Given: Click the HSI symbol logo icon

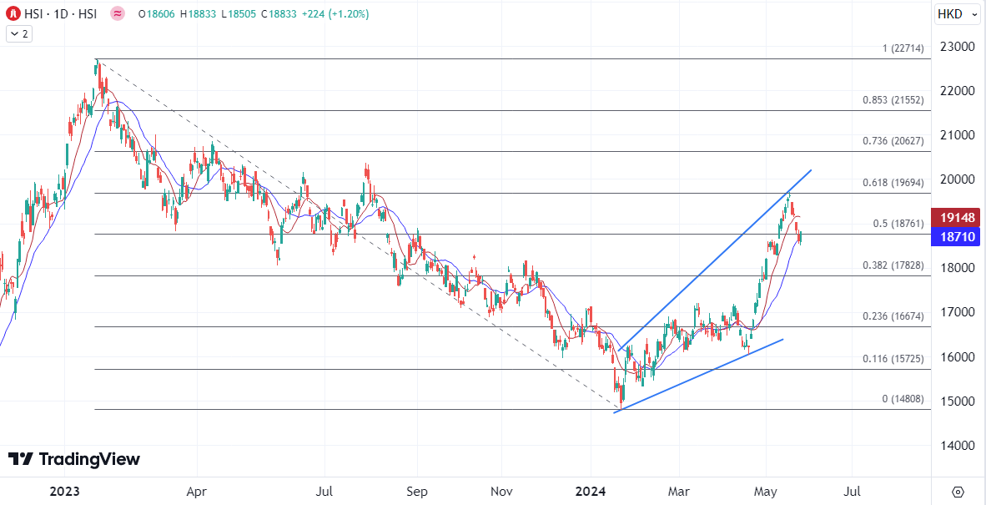Looking at the screenshot, I should click(12, 14).
